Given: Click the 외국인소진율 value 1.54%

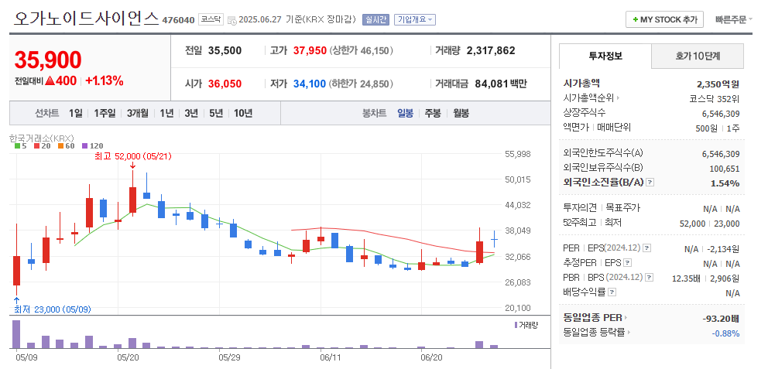Looking at the screenshot, I should click(725, 183).
